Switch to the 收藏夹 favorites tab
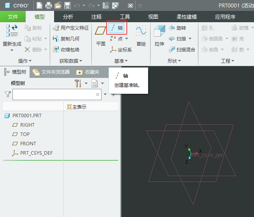 tap(88, 72)
